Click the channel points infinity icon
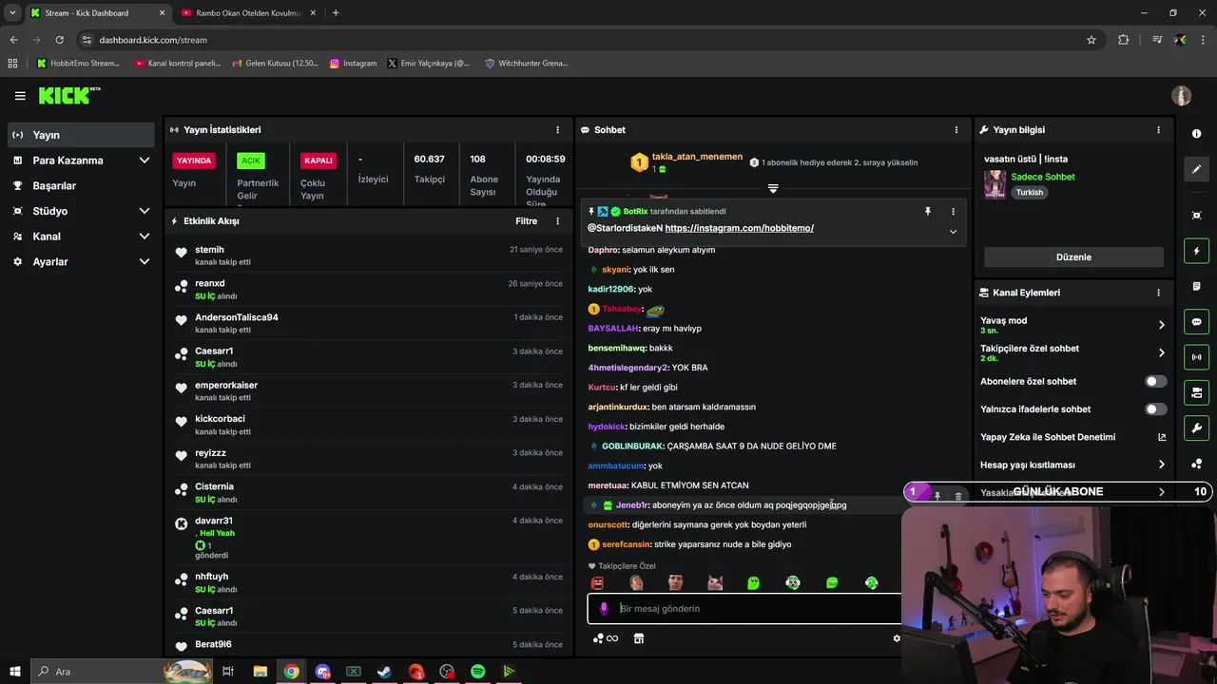Image resolution: width=1217 pixels, height=684 pixels. click(606, 638)
